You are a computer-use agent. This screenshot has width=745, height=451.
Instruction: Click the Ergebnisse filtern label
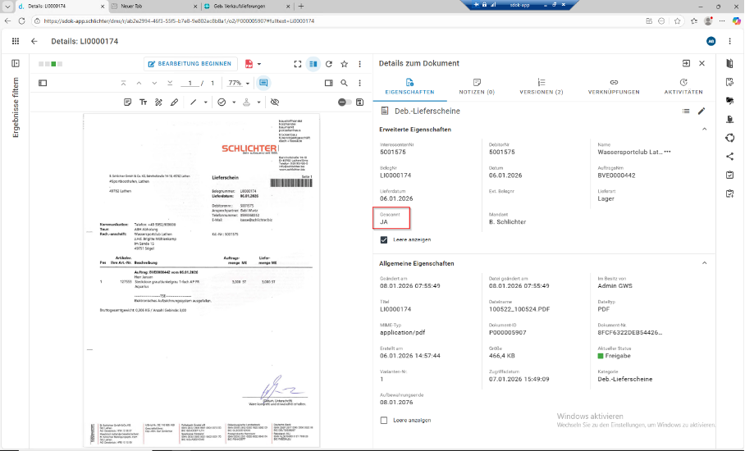[x=16, y=107]
